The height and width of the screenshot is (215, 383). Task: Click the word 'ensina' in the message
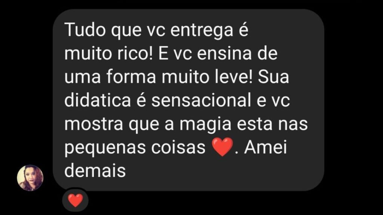tap(224, 53)
